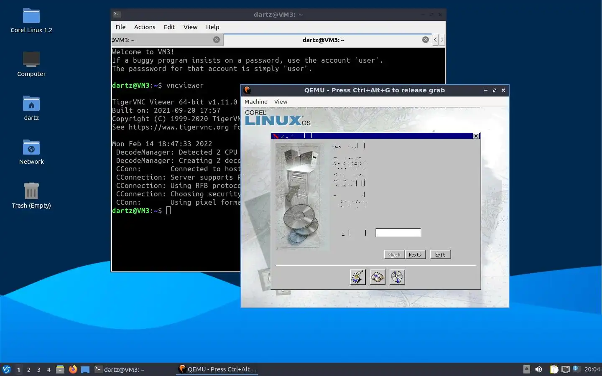Click the QEMU icon in the QEMU title bar
The height and width of the screenshot is (376, 602).
click(x=247, y=90)
